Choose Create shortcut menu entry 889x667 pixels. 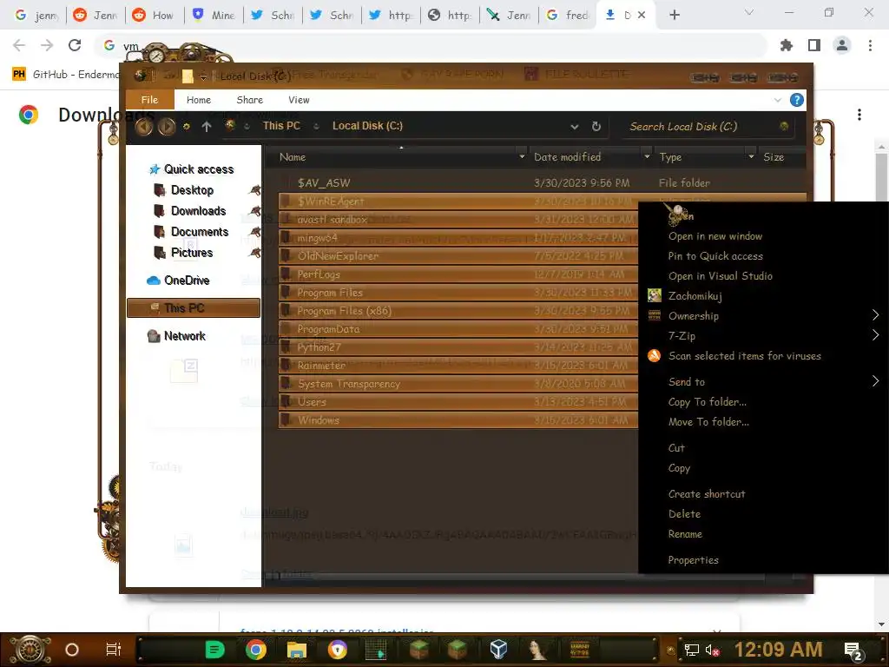tap(707, 493)
